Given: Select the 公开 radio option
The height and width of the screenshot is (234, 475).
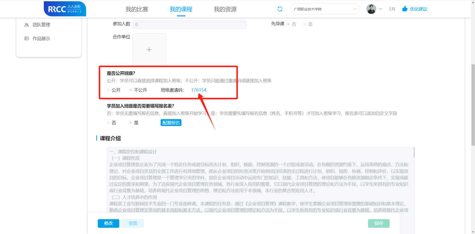Looking at the screenshot, I should click(109, 90).
